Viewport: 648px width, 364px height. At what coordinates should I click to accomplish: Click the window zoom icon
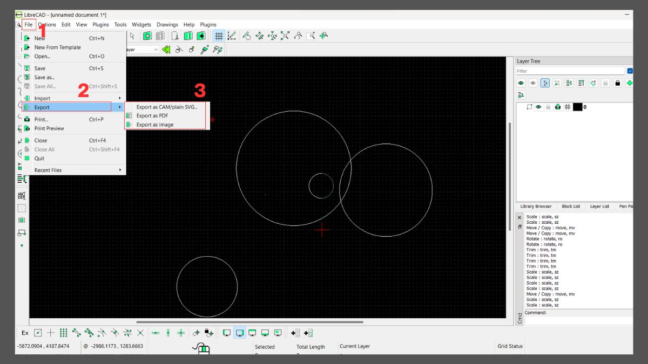[x=311, y=36]
